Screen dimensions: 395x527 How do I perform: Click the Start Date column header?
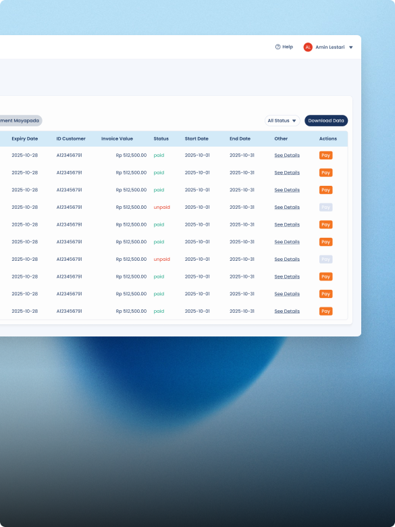(x=196, y=139)
